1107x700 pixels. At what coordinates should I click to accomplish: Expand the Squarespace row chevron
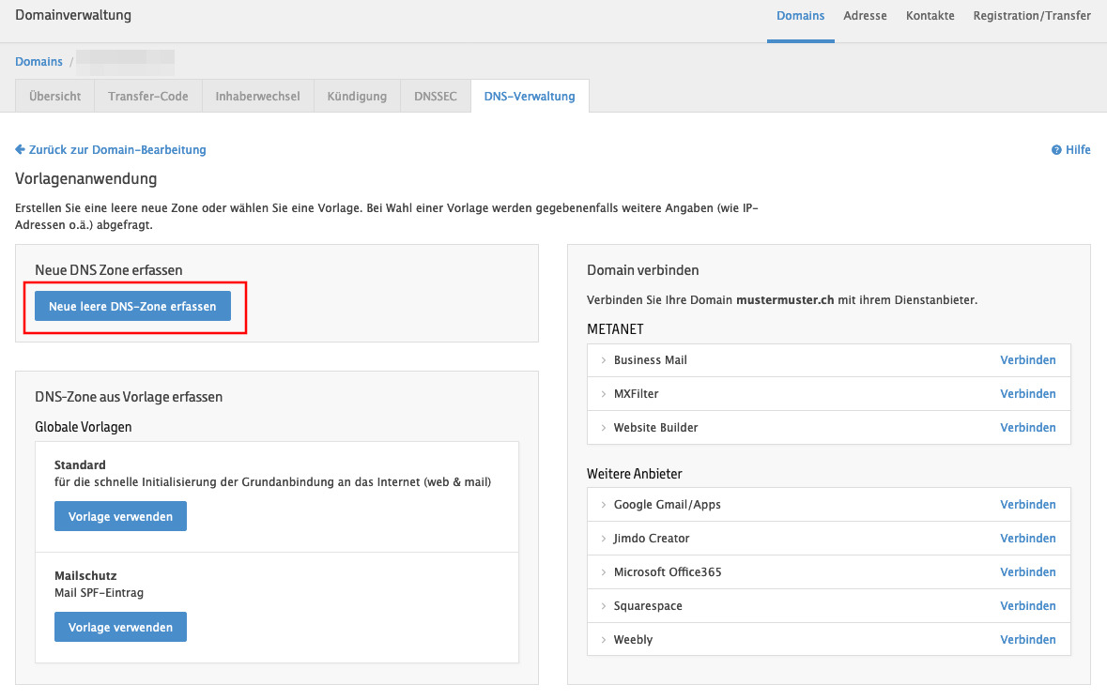603,606
